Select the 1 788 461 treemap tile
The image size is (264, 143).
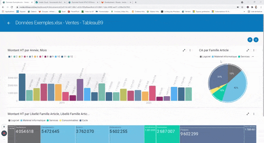250,134
